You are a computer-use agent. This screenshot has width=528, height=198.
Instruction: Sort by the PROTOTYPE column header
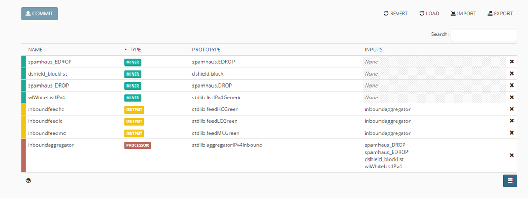click(206, 50)
